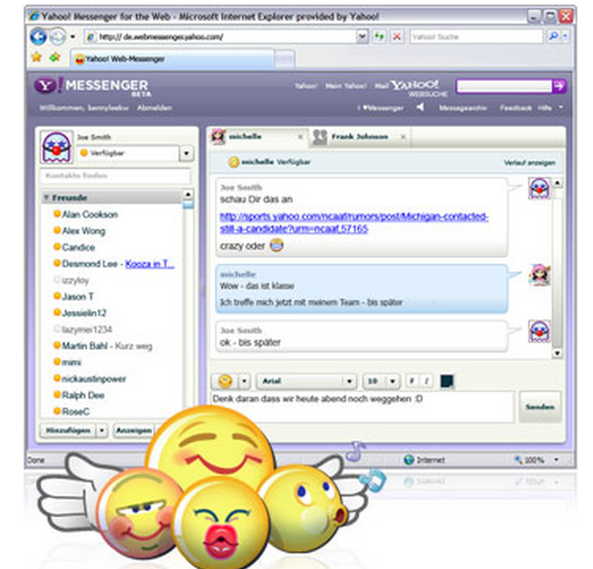This screenshot has width=593, height=569.
Task: Click the Internet zone globe in status bar
Action: (x=409, y=460)
